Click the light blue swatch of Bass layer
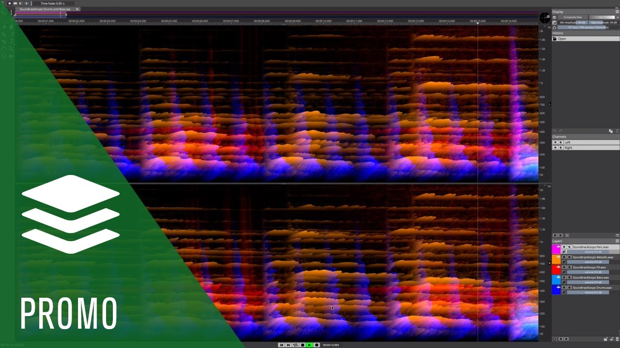 [556, 280]
